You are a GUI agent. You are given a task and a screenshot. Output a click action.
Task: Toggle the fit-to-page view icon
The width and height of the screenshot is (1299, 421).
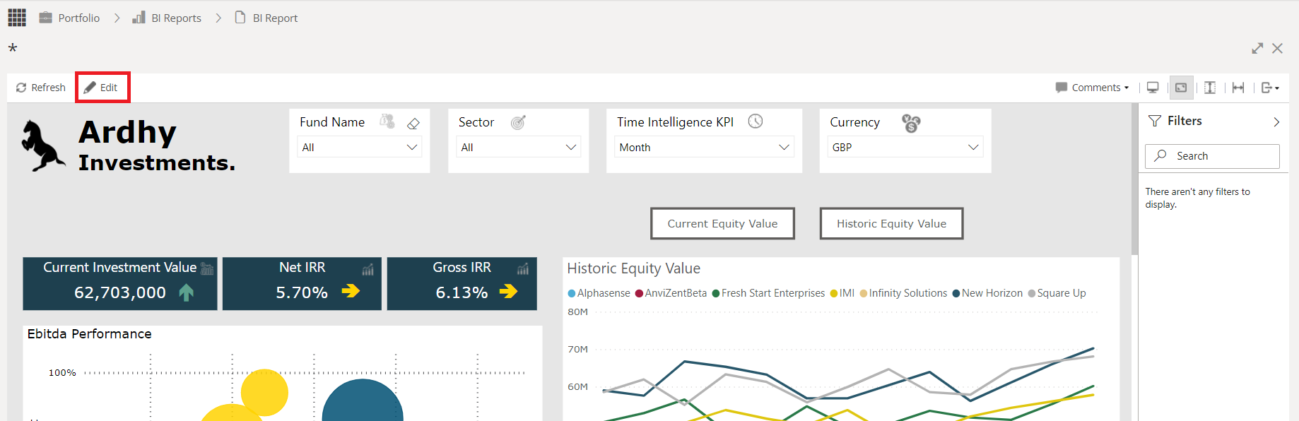pos(1181,88)
